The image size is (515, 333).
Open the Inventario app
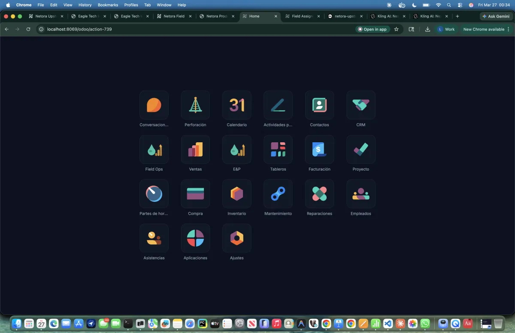[236, 194]
